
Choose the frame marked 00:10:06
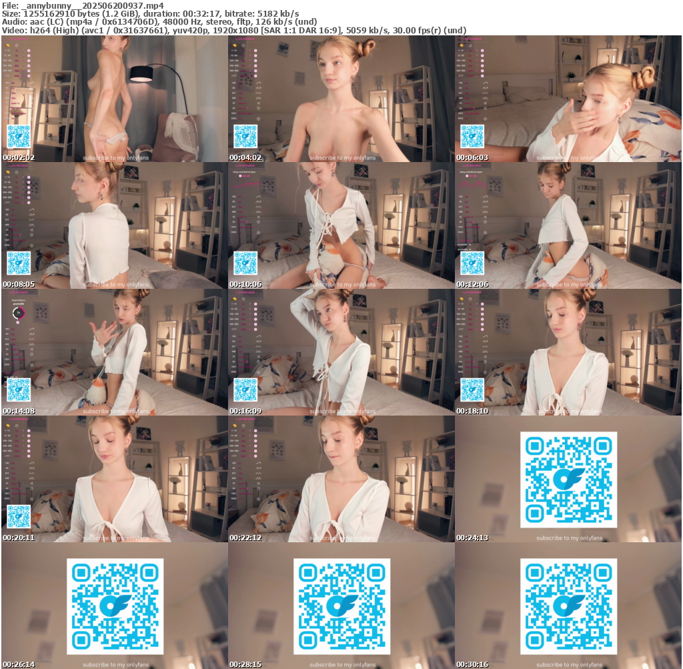point(341,225)
